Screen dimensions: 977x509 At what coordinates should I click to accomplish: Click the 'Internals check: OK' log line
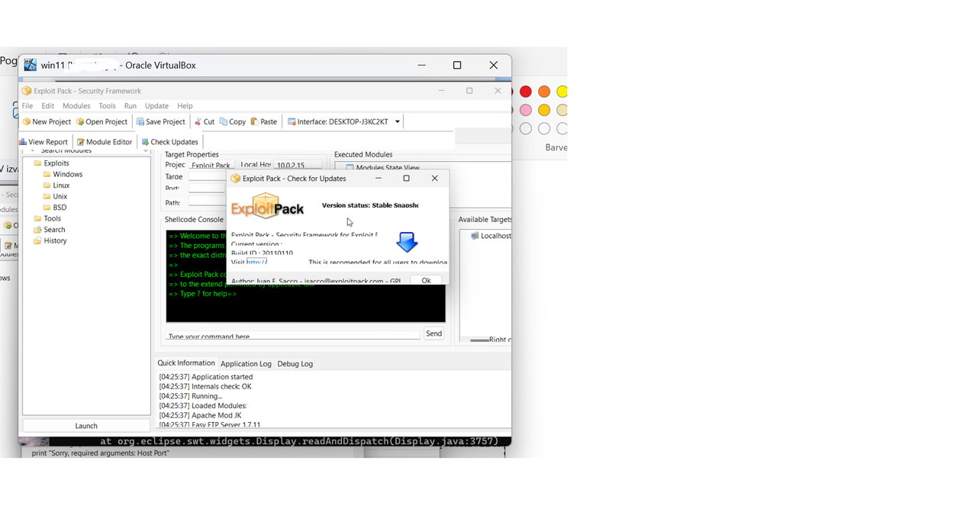[x=207, y=387]
